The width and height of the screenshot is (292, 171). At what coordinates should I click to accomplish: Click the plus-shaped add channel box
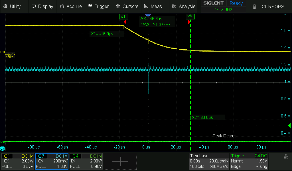click(x=120, y=161)
